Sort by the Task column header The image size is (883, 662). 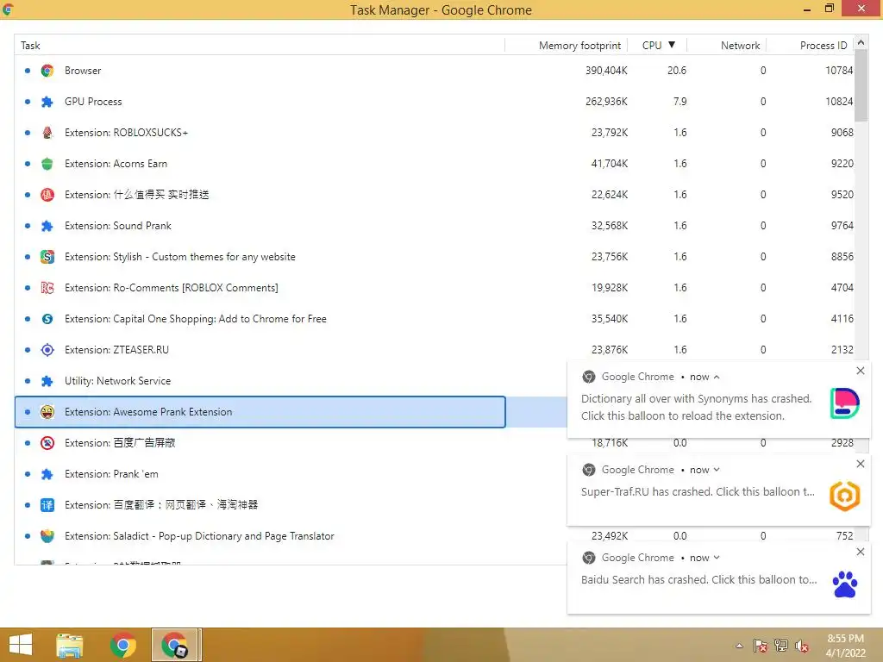tap(260, 46)
